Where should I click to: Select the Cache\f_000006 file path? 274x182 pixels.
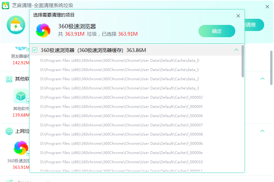[121, 116]
